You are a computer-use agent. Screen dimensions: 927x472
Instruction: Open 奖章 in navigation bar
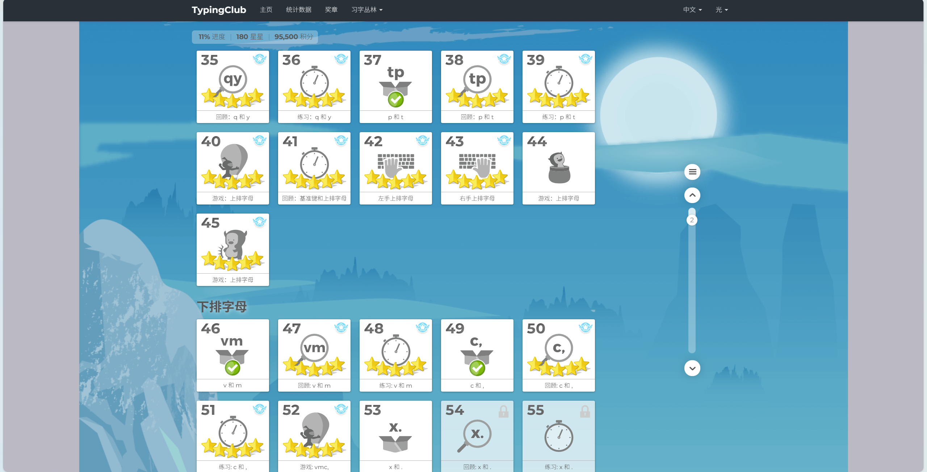[x=331, y=10]
